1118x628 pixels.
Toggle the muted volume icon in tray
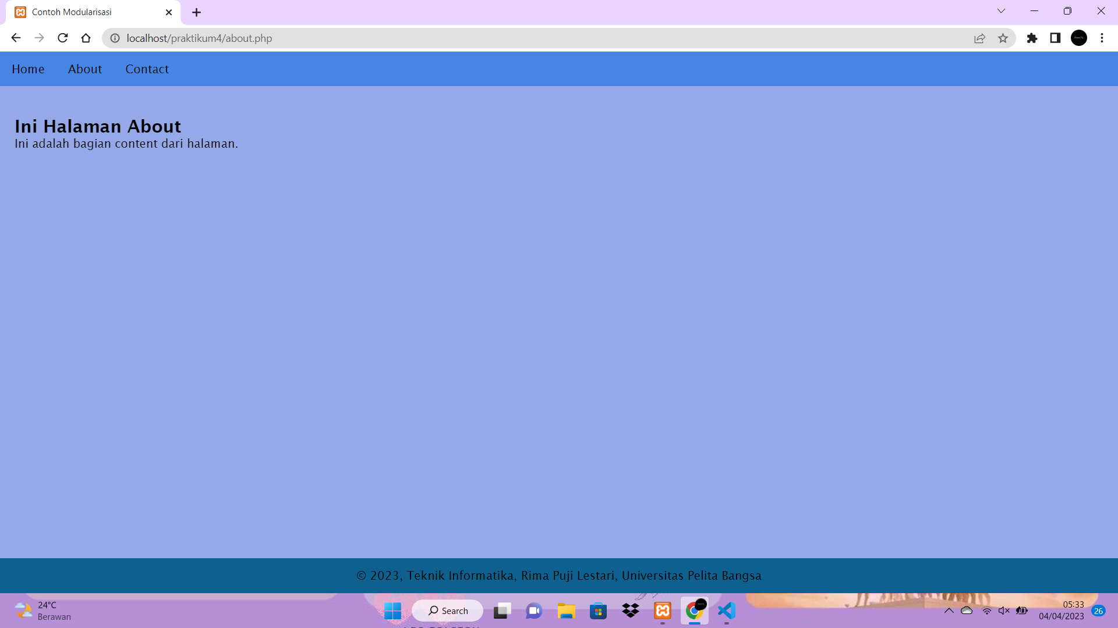pos(1004,611)
